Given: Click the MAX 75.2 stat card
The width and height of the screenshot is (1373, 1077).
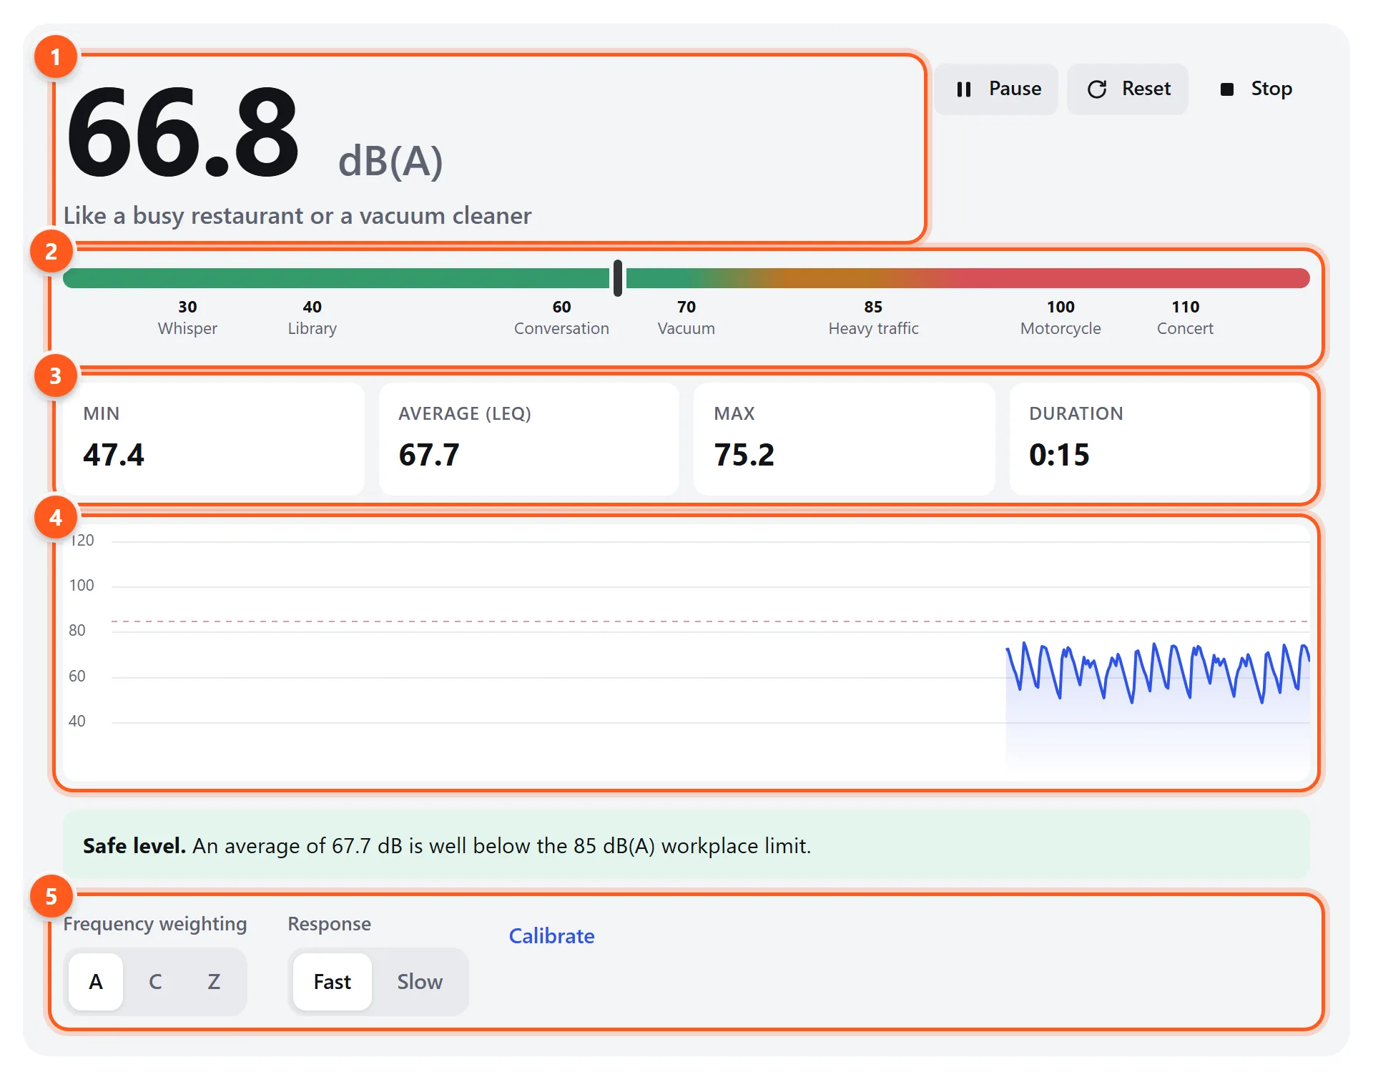Looking at the screenshot, I should tap(845, 439).
